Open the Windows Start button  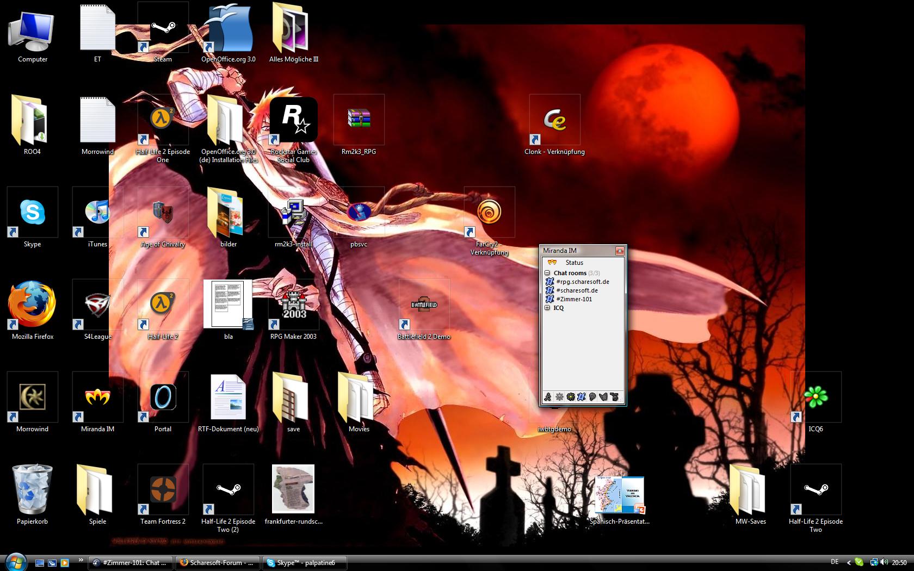point(15,562)
